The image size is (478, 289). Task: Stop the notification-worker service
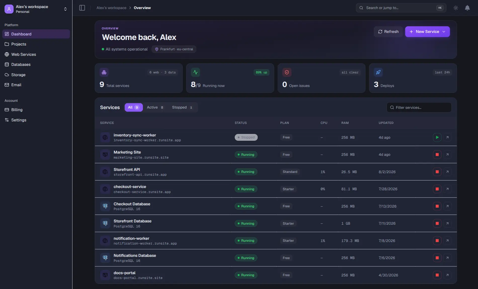tap(437, 241)
